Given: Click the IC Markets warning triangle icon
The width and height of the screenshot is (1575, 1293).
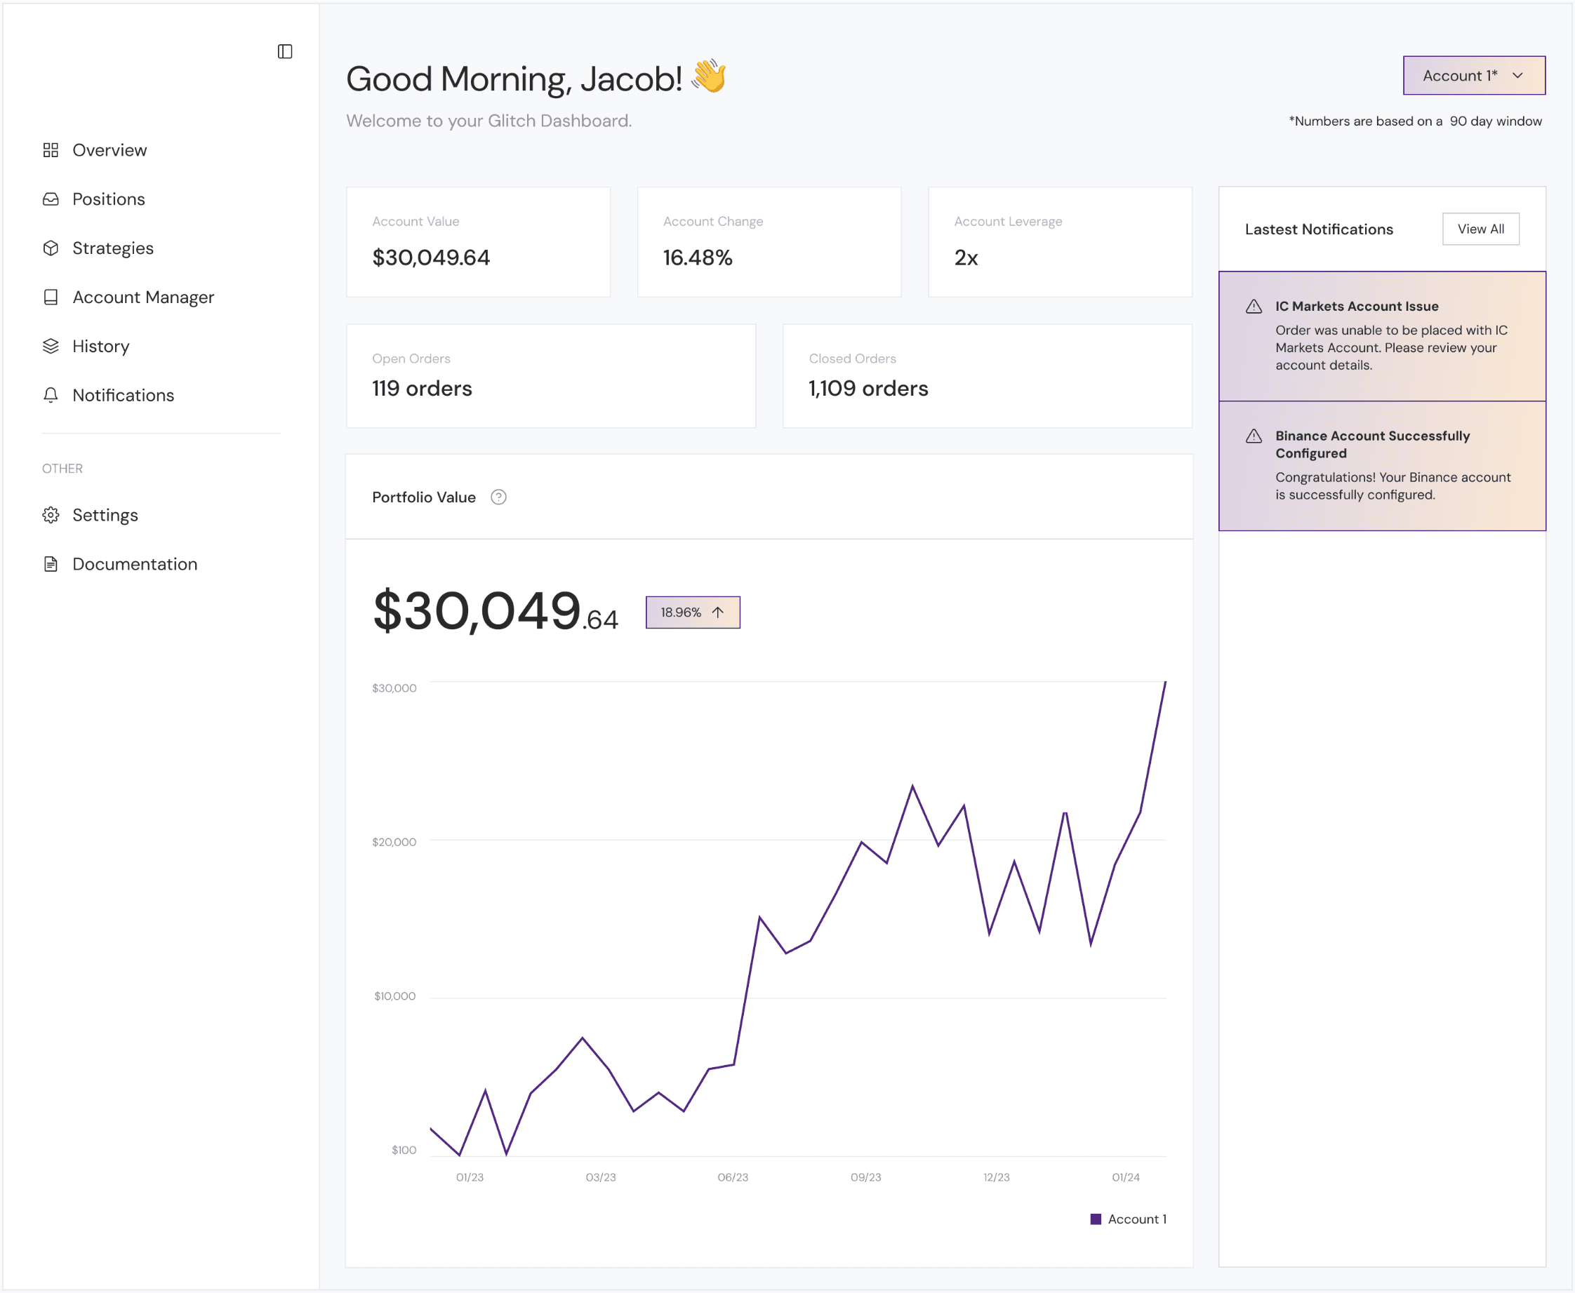Looking at the screenshot, I should [1254, 307].
